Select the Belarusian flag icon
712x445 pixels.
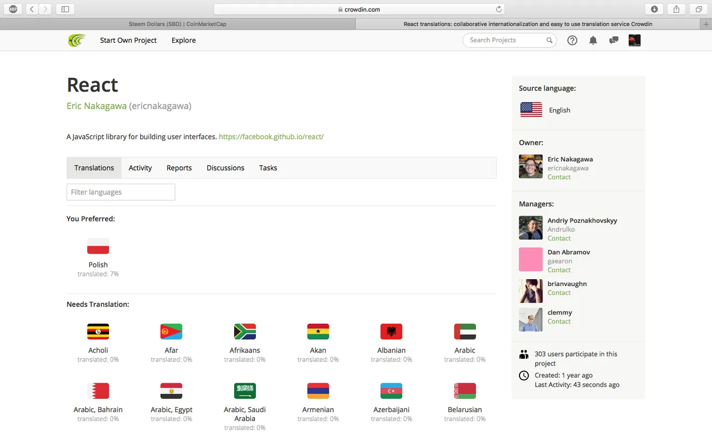465,390
